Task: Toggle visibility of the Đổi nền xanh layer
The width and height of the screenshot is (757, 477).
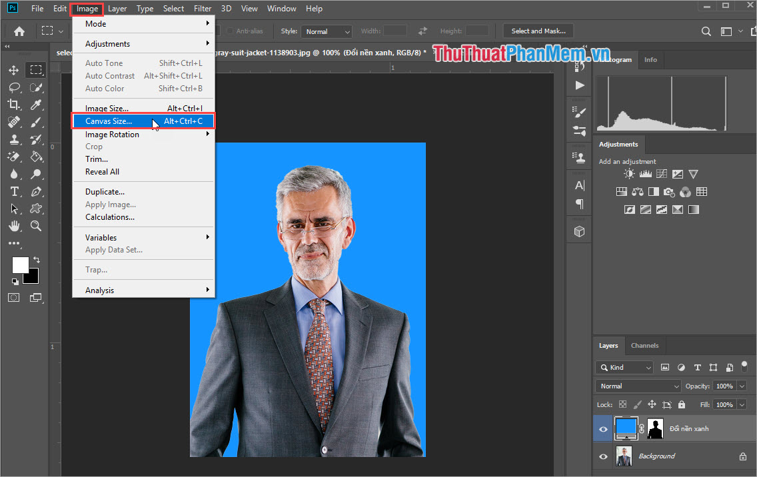Action: pos(603,428)
